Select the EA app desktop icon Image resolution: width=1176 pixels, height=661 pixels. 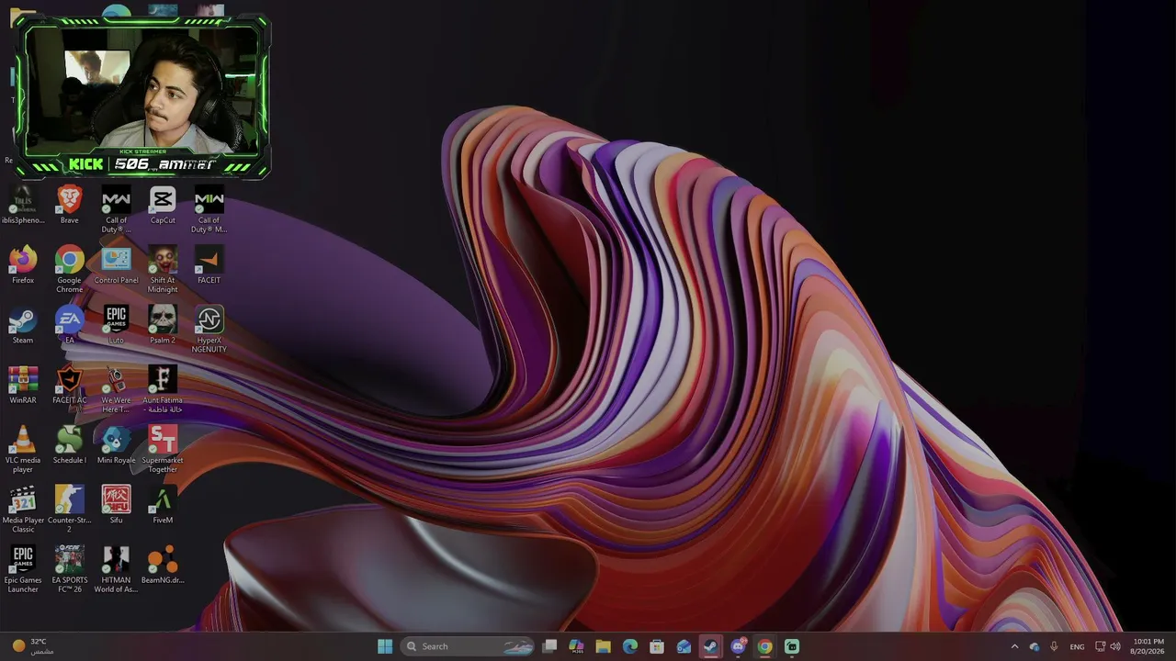[x=69, y=325]
